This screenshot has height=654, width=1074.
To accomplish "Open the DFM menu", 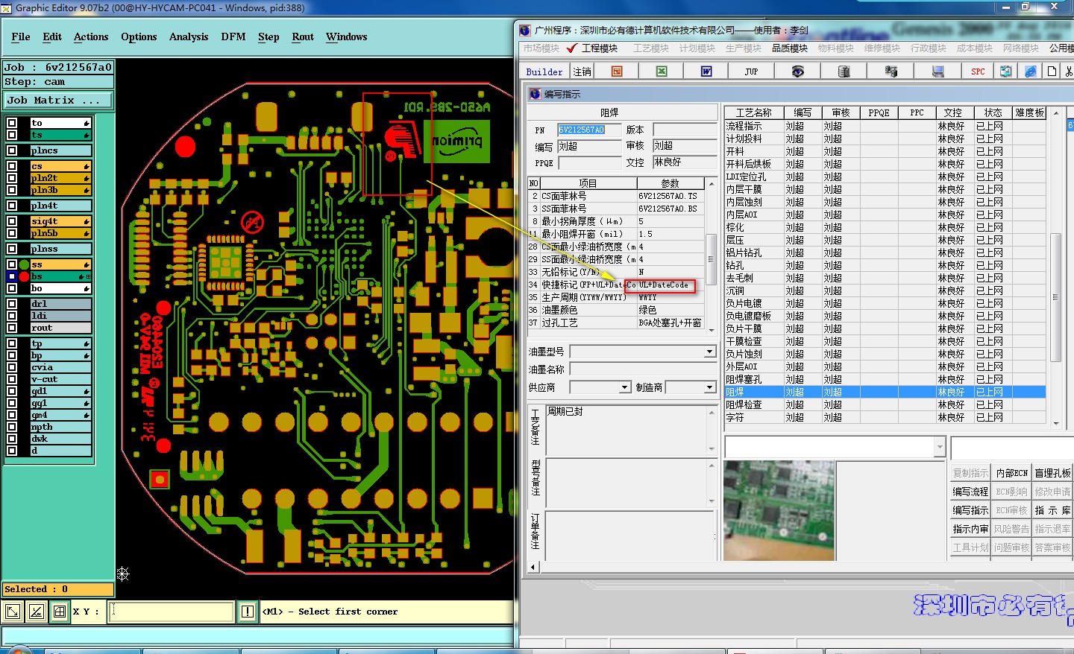I will 233,36.
